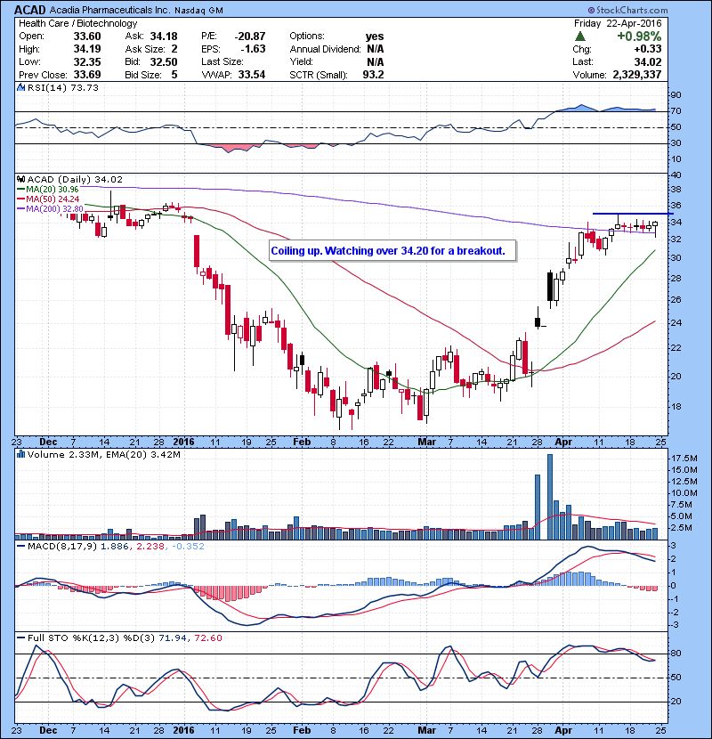Click the green up-triangle change indicator
712x739 pixels.
(580, 37)
